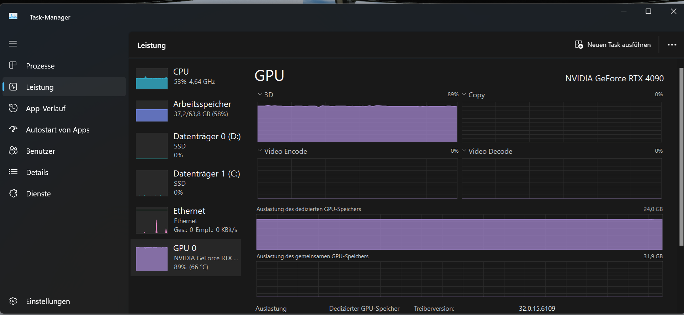Select Datenträger 0 (D:) item

coord(186,146)
